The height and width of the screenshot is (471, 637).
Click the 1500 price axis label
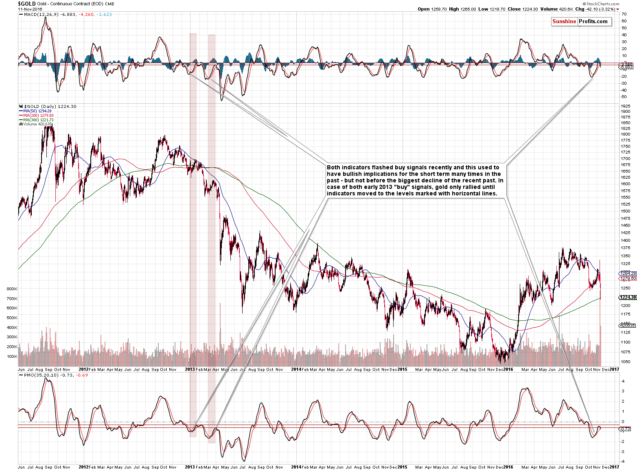point(626,211)
